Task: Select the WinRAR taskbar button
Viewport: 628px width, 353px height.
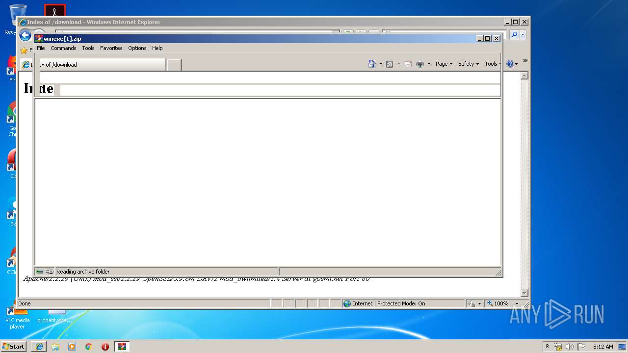Action: 122,347
